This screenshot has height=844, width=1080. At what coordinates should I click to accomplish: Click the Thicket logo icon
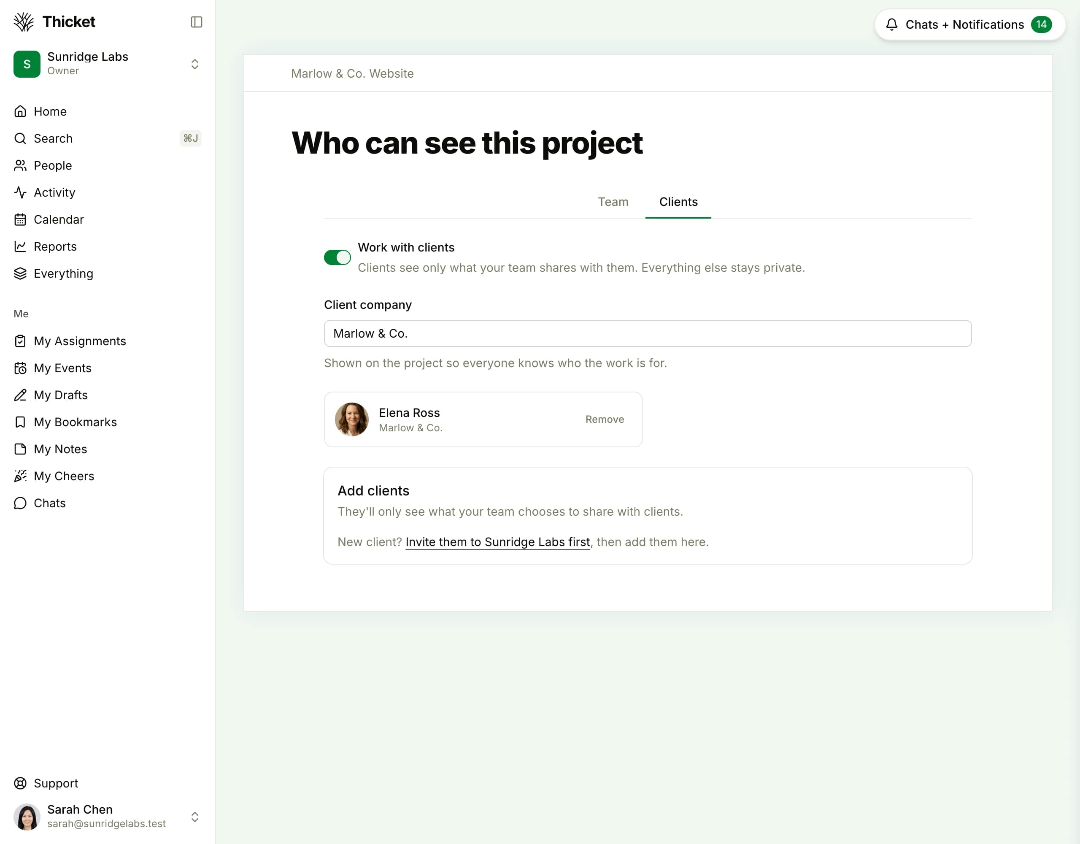23,22
